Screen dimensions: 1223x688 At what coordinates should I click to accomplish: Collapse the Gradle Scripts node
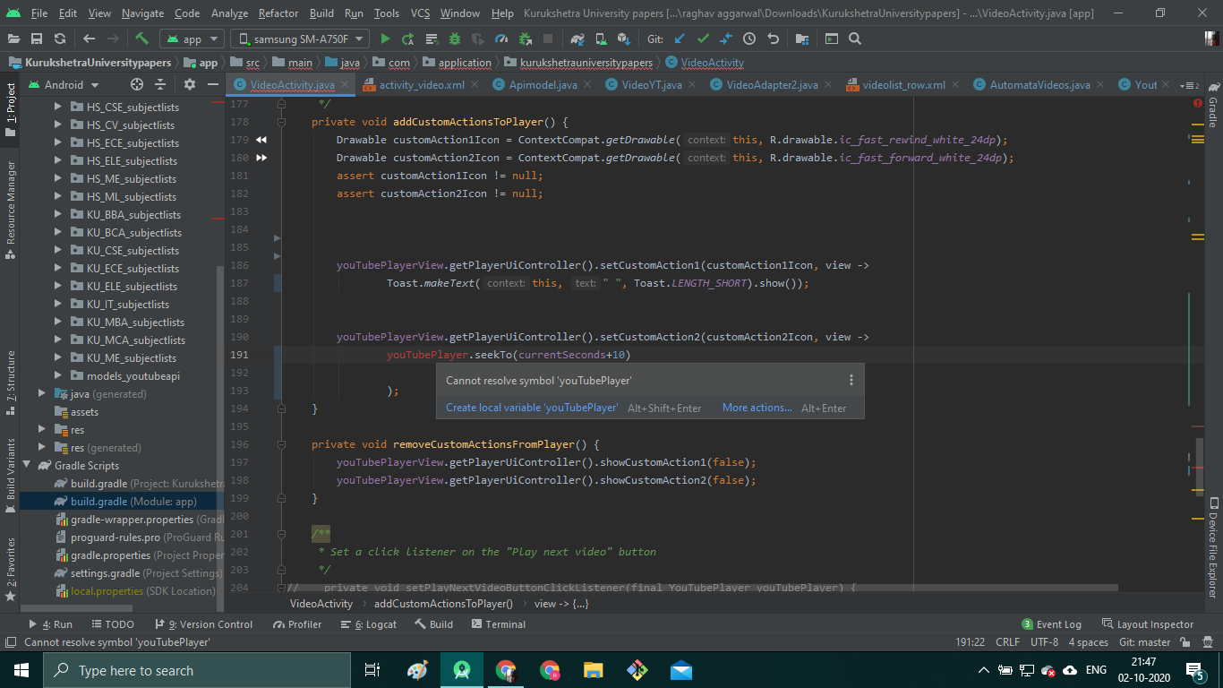[x=28, y=465]
